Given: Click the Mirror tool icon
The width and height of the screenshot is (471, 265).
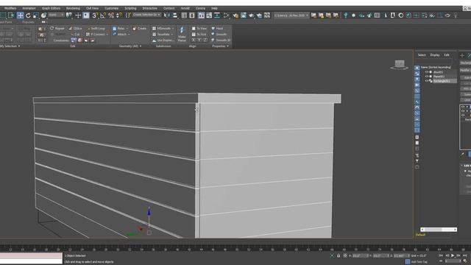Looking at the screenshot, I should 167,15.
